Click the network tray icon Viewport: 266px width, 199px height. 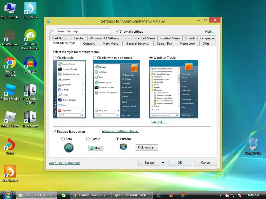tap(233, 195)
